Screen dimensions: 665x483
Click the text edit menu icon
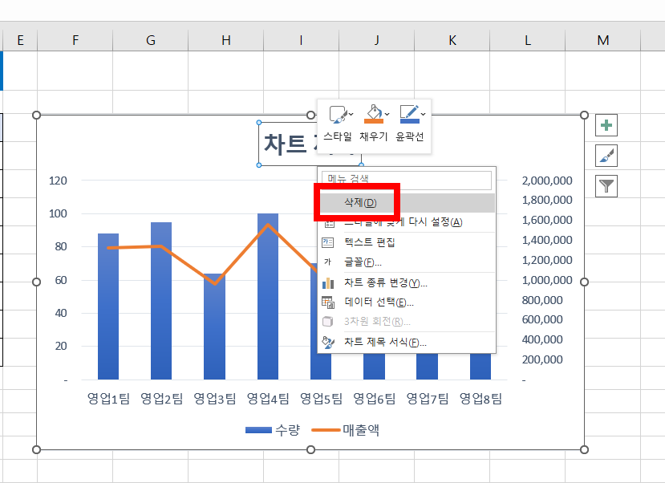coord(328,242)
